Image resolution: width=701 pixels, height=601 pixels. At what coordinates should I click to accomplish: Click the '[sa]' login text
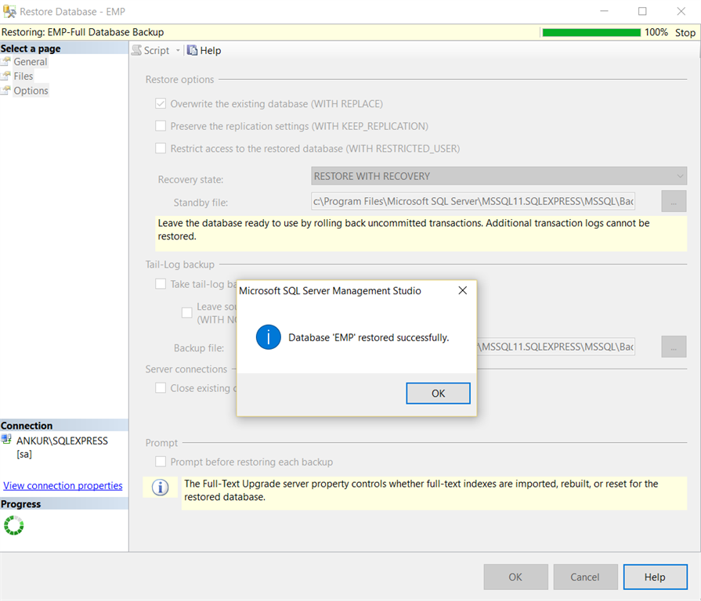pos(24,455)
